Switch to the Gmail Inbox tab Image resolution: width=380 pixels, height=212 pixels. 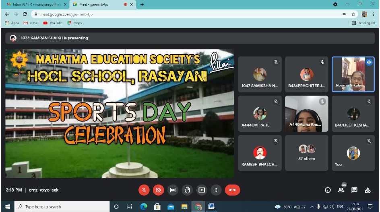pos(36,4)
